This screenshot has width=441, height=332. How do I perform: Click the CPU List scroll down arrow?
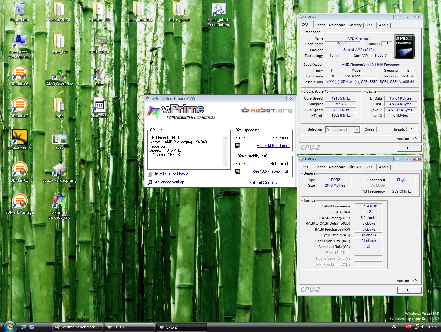click(225, 164)
